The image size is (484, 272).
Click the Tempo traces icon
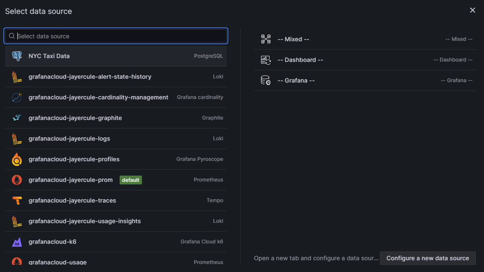17,200
